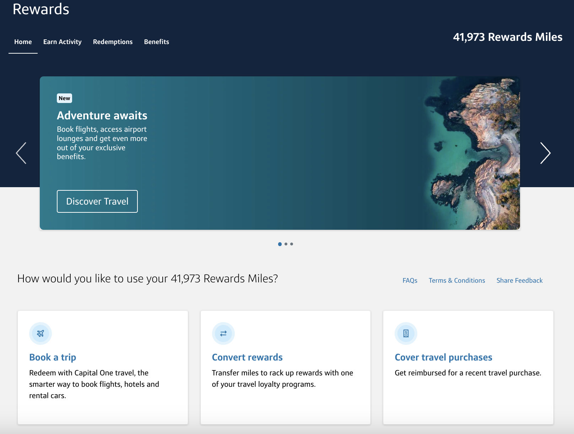Jump to the third carousel slide dot
The height and width of the screenshot is (434, 574).
[x=292, y=244]
